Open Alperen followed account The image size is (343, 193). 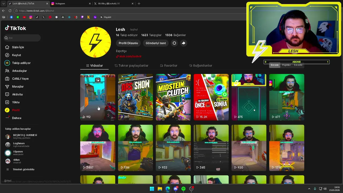coord(14,153)
